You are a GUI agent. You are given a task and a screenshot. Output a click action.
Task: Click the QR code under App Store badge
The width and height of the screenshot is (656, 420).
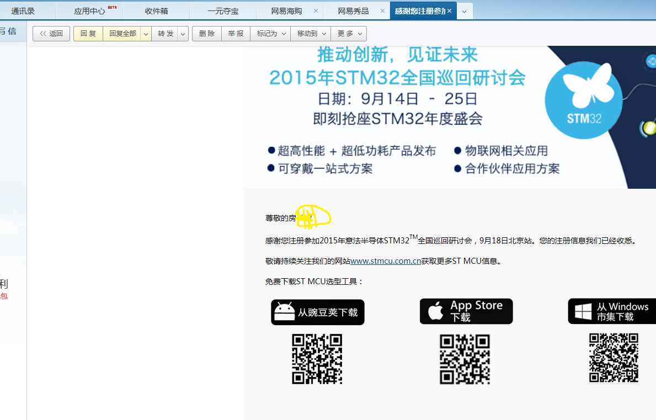pyautogui.click(x=465, y=359)
